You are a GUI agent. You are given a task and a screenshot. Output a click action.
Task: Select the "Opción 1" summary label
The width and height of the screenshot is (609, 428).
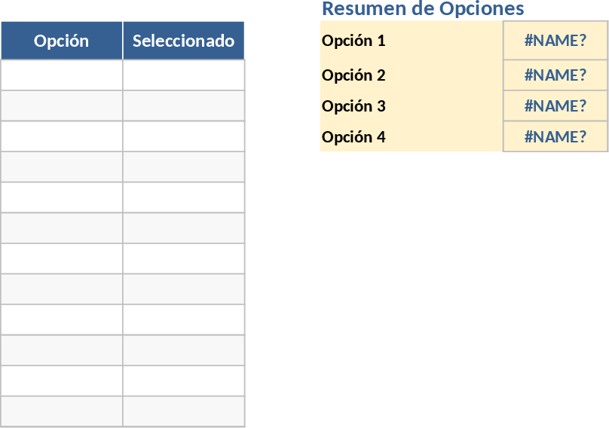click(x=353, y=41)
